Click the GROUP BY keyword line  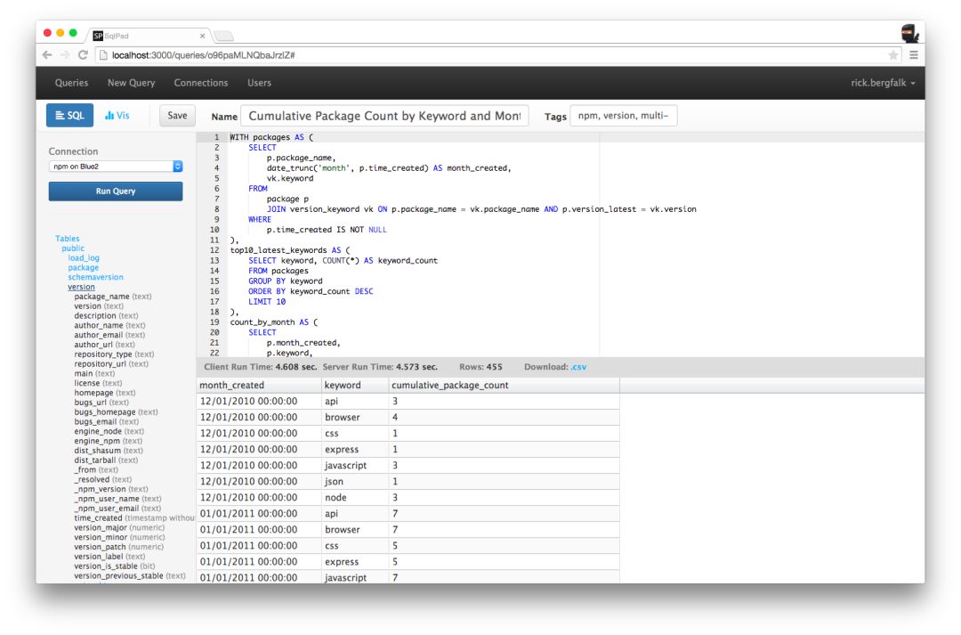coord(286,281)
